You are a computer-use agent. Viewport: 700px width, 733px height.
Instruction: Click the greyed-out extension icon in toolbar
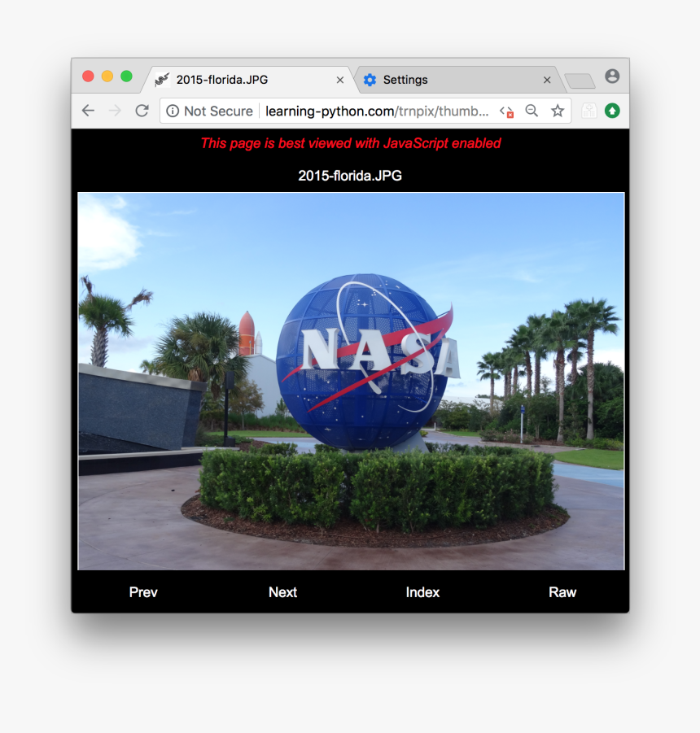pyautogui.click(x=589, y=111)
